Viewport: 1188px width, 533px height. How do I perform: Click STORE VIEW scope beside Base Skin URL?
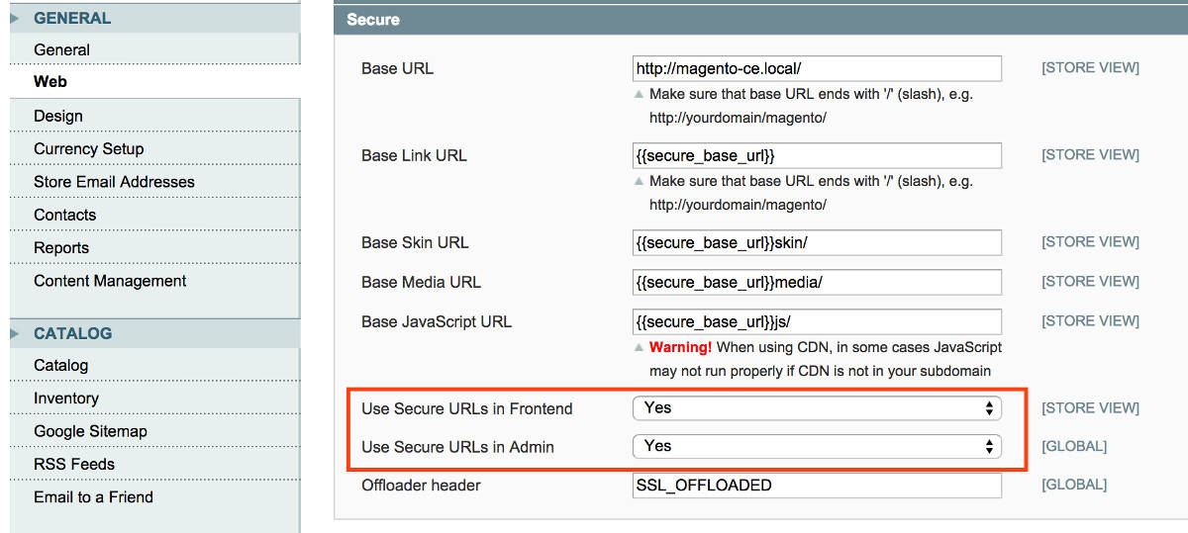click(1090, 242)
